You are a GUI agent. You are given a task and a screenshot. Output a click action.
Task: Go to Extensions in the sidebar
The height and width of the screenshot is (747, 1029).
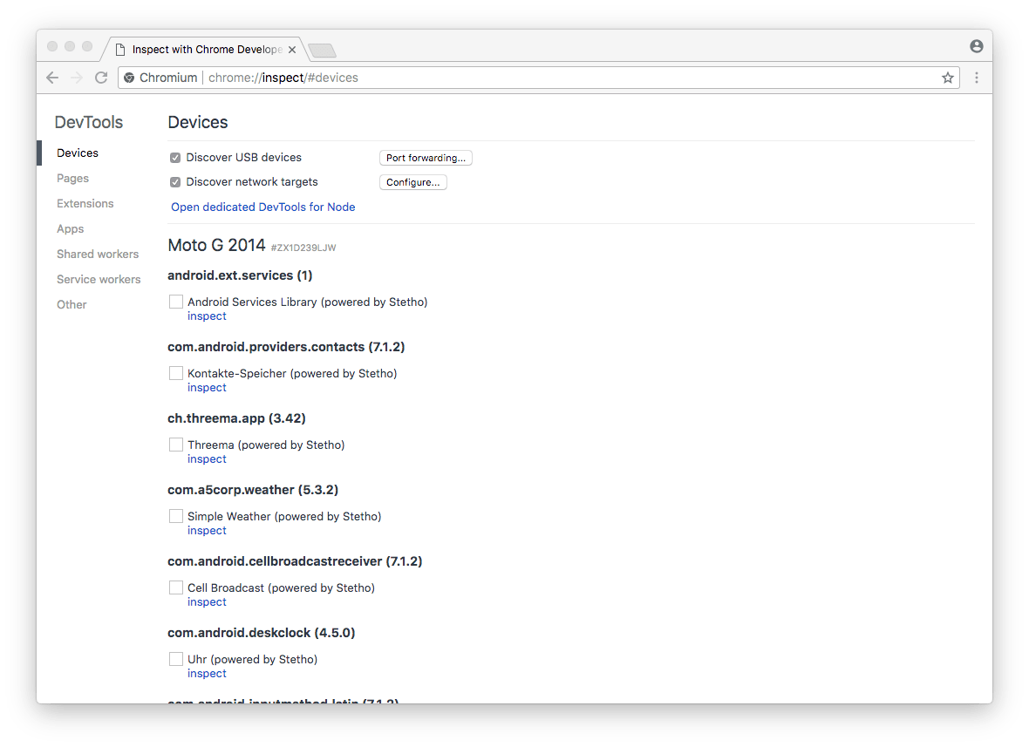(x=85, y=204)
